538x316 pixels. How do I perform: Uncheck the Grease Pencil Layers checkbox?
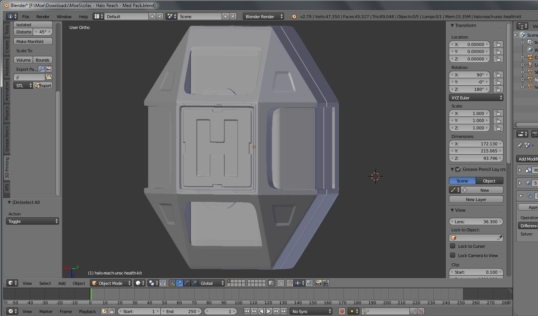click(458, 169)
